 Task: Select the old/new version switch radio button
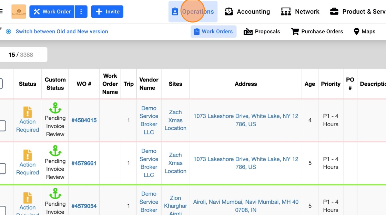point(9,32)
